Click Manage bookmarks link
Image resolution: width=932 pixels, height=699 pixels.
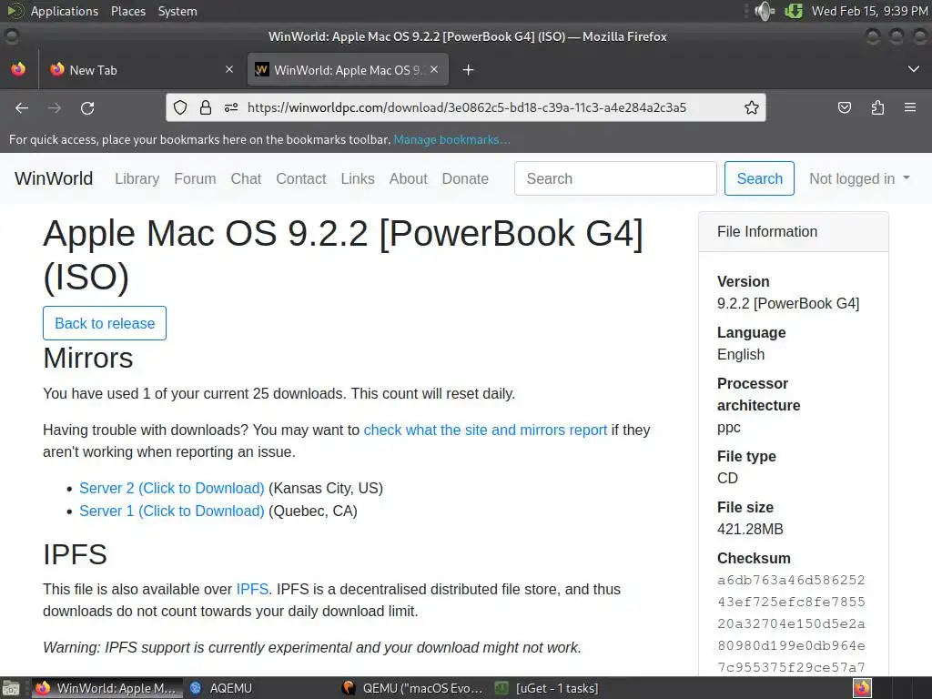[451, 139]
